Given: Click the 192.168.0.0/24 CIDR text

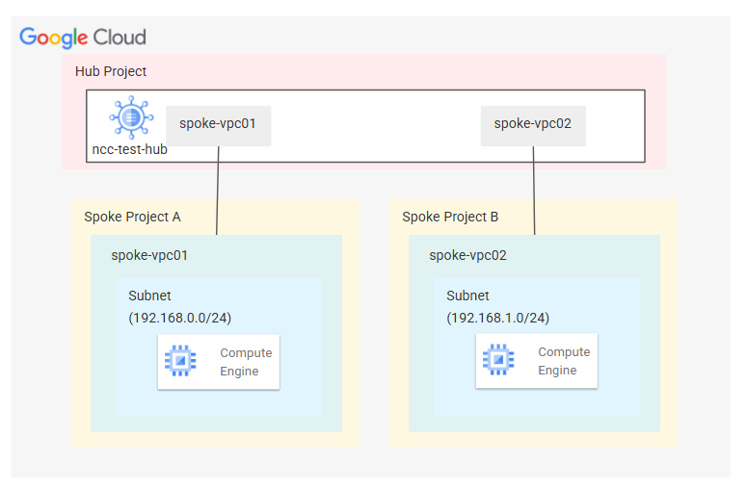Looking at the screenshot, I should tap(179, 318).
